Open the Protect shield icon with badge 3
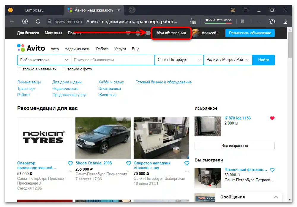Viewport: 297px width, 207px height. tap(192, 21)
